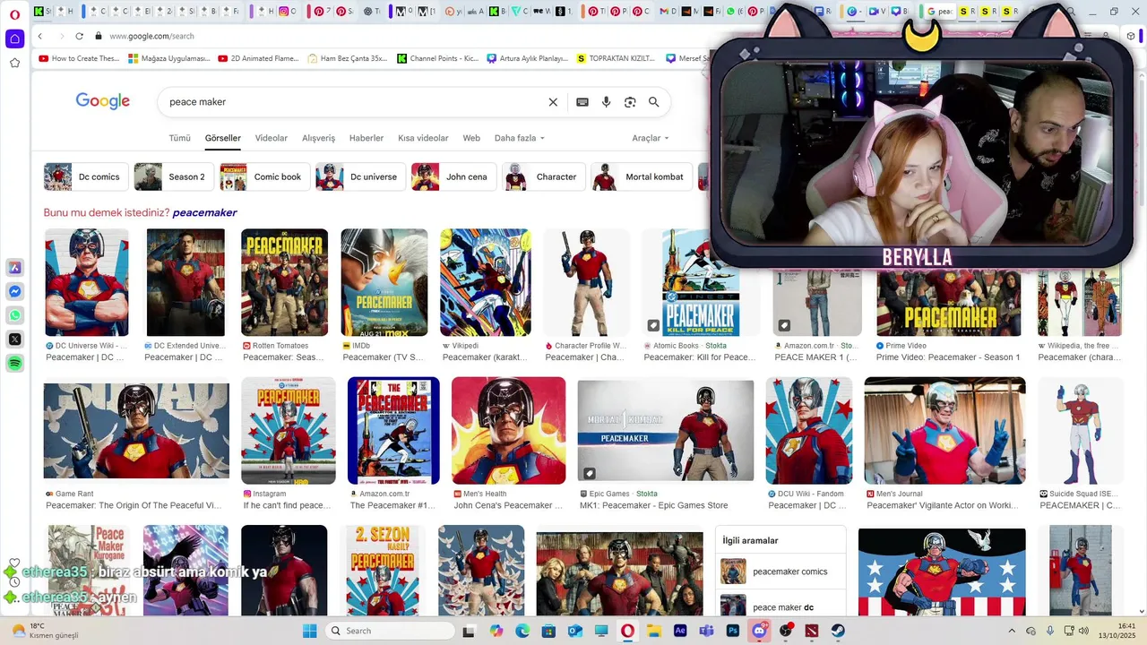Expand the Daha fazla dropdown
Viewport: 1147px width, 645px height.
click(520, 138)
